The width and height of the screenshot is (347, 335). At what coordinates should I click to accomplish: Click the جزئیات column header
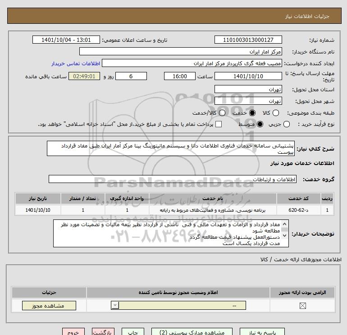click(49, 292)
